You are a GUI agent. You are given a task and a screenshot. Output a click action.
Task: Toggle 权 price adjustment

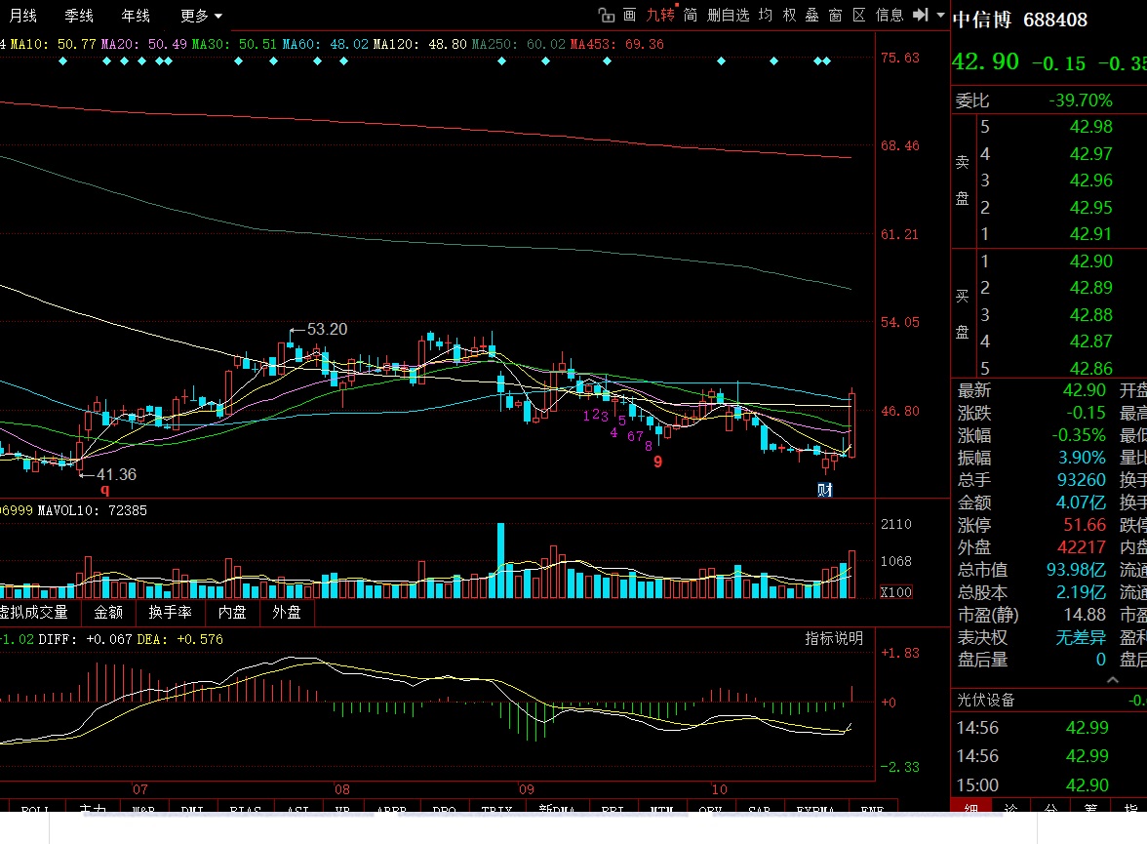pos(789,15)
